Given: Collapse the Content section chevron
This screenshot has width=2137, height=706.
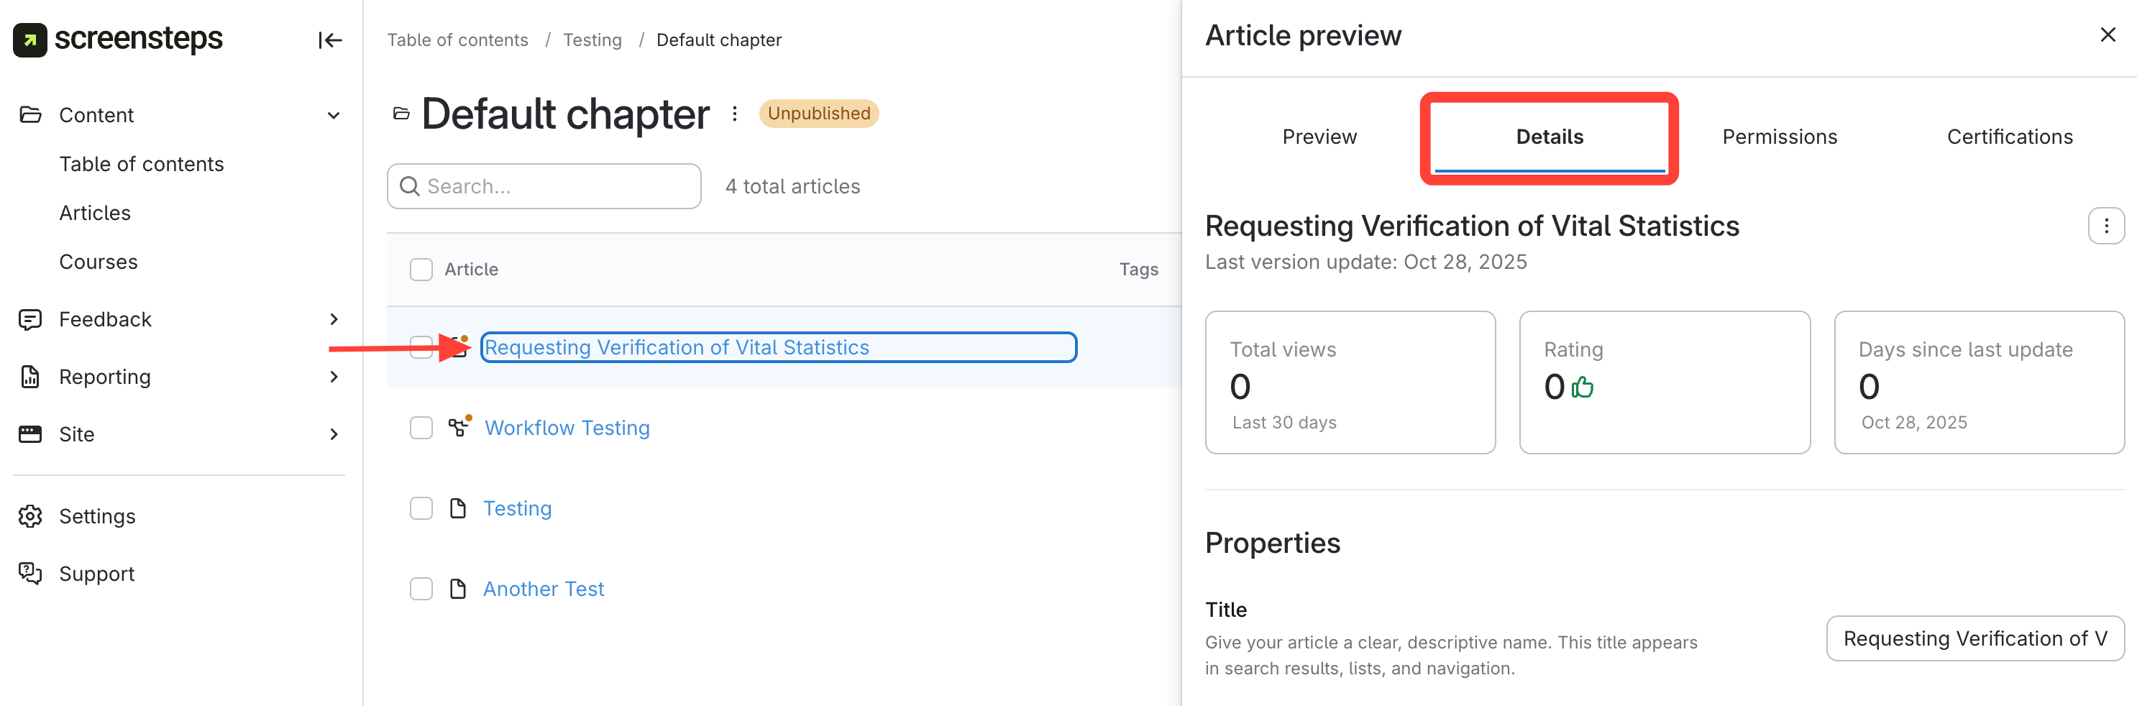Looking at the screenshot, I should pyautogui.click(x=334, y=115).
